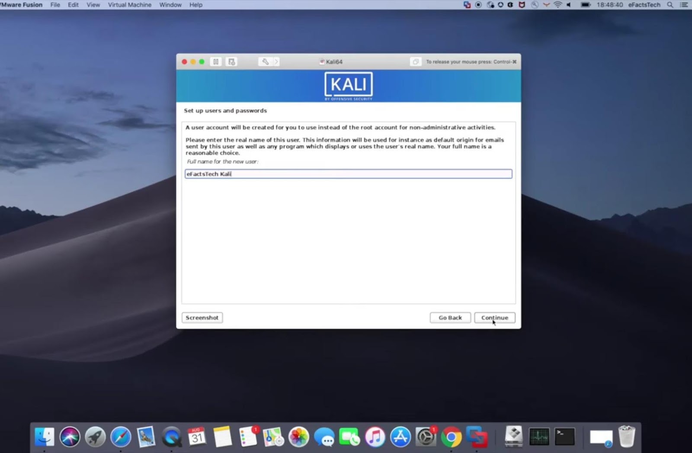Image resolution: width=692 pixels, height=453 pixels.
Task: Click the installer Screenshot button
Action: pos(202,318)
